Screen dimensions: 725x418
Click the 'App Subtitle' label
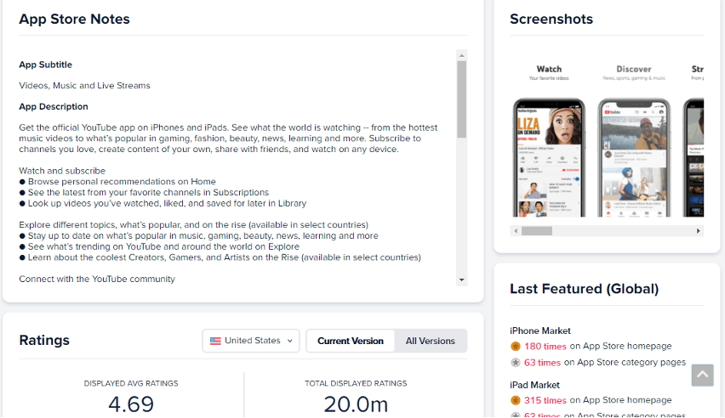(45, 65)
